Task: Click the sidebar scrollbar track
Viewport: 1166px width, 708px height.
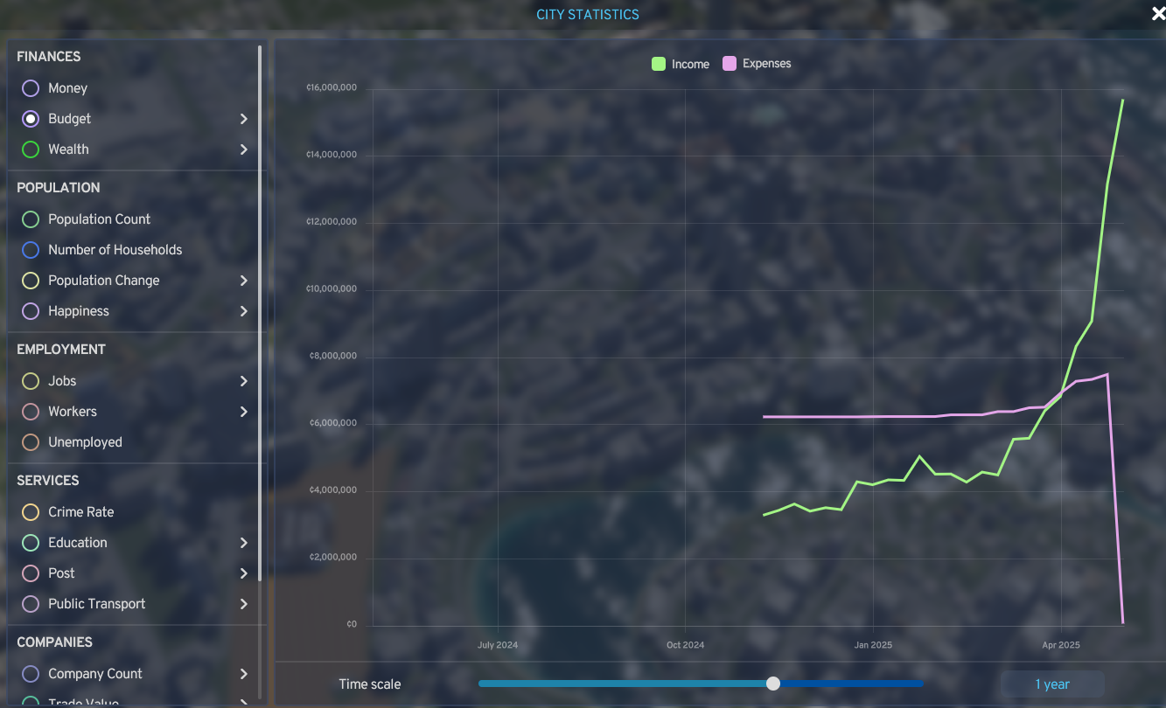Action: tap(260, 350)
